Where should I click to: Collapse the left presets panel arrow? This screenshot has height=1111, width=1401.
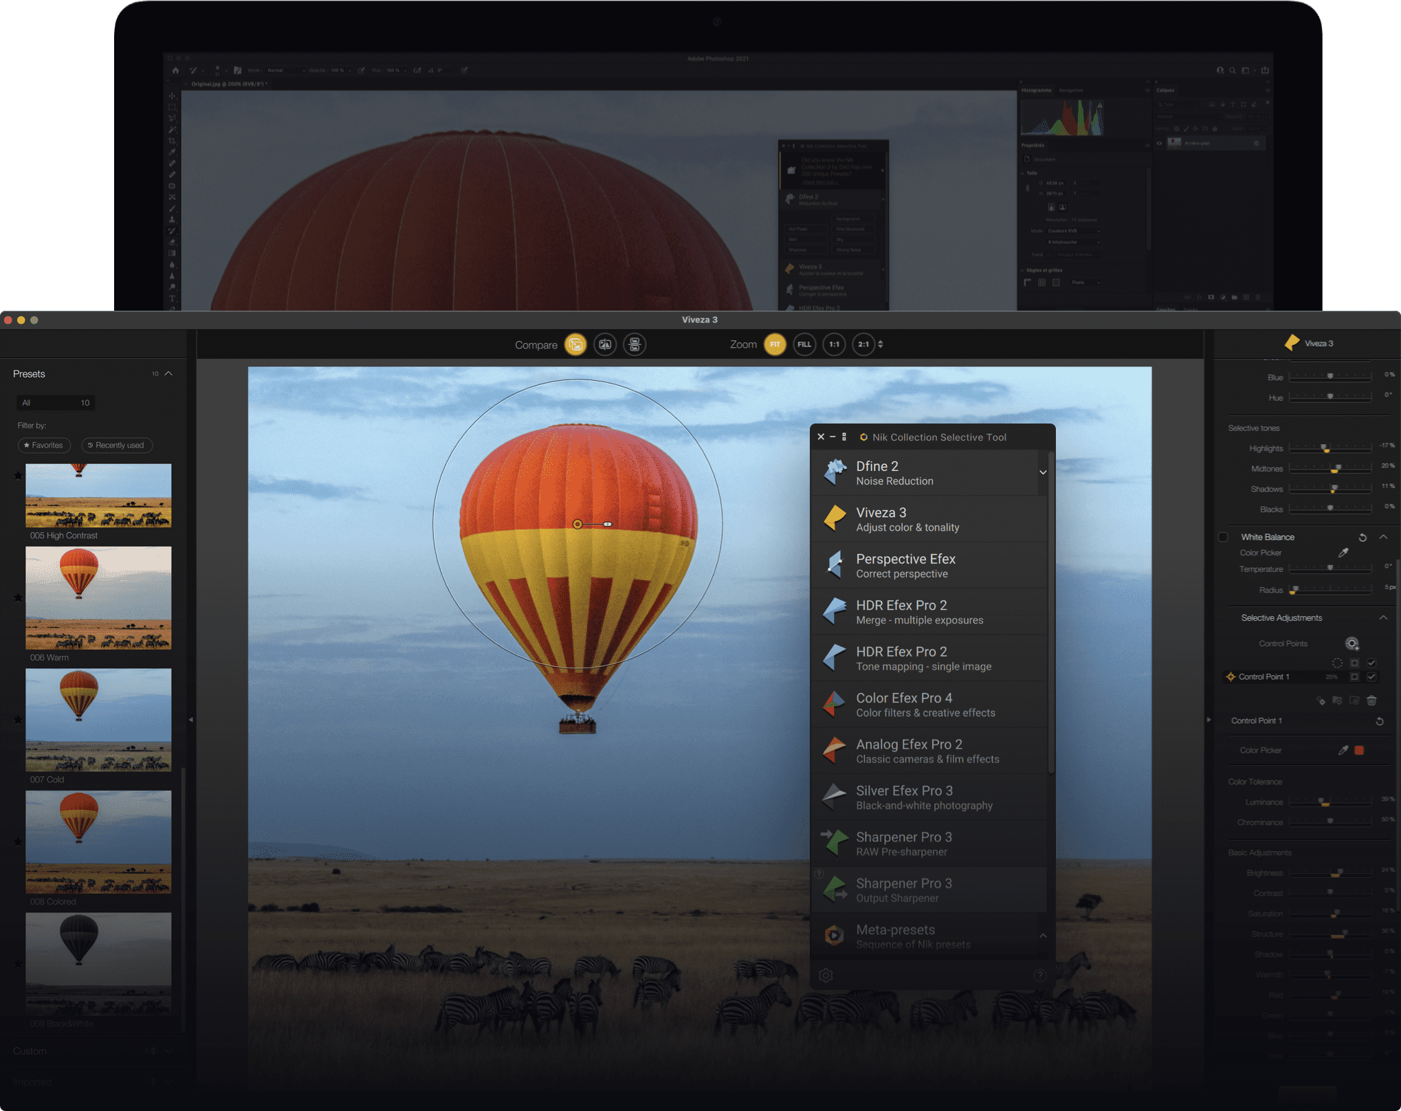(x=191, y=720)
